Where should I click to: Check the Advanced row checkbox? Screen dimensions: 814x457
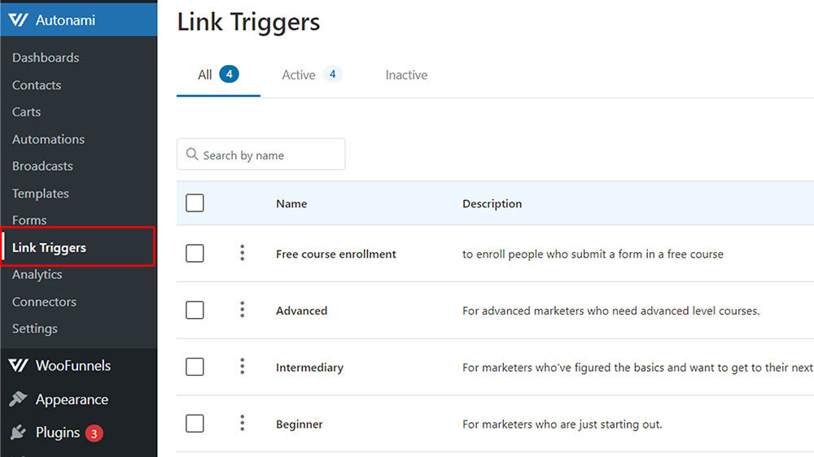point(195,310)
